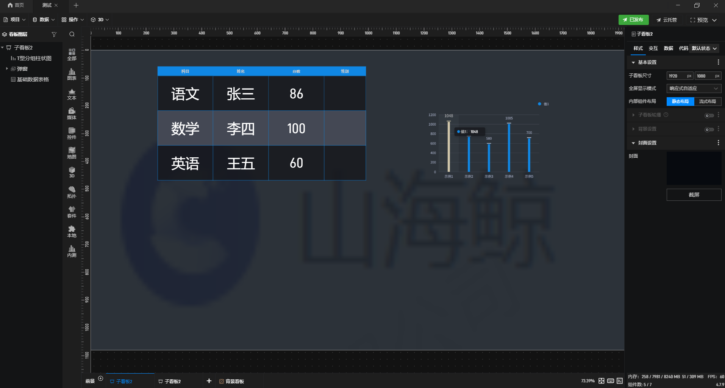Expand the 子看板轮播 section
725x388 pixels.
633,115
